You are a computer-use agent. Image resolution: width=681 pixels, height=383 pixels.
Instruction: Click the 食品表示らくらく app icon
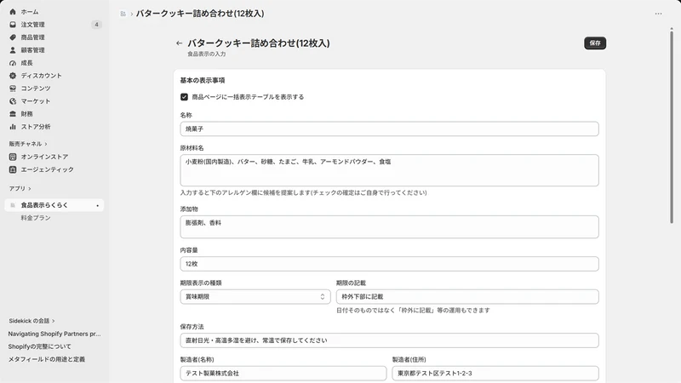(x=13, y=205)
